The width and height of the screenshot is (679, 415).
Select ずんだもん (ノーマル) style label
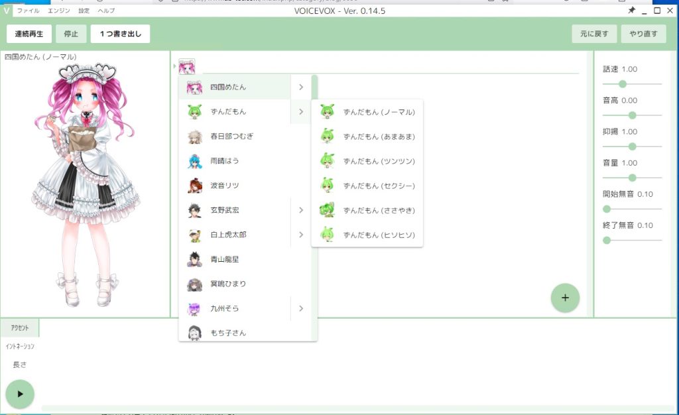pos(379,112)
